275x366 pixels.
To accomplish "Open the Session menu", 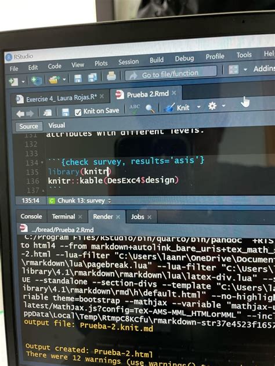I will click(128, 62).
